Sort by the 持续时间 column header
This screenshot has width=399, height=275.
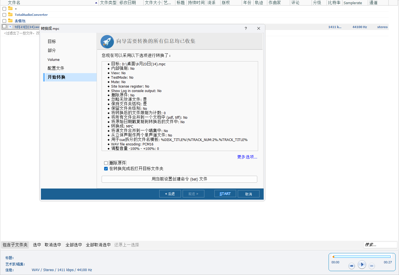pos(196,3)
